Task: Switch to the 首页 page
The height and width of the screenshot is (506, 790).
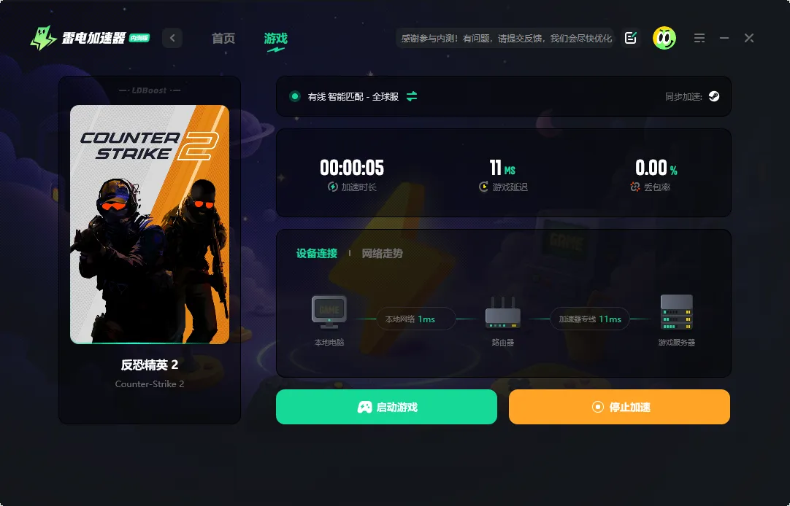Action: point(223,39)
